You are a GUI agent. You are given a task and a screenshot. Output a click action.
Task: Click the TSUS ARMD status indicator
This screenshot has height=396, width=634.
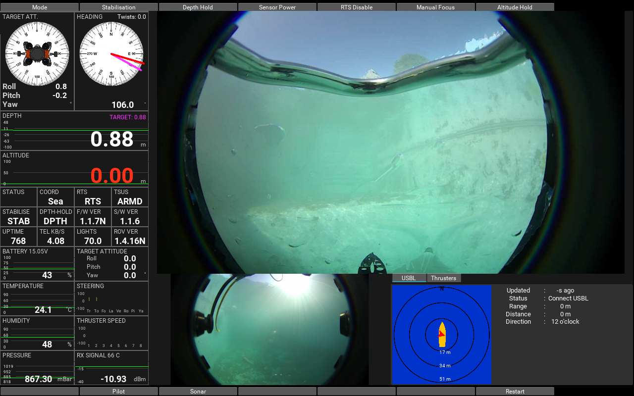pos(130,197)
